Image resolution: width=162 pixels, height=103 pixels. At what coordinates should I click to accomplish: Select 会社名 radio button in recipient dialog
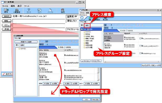[65, 47]
